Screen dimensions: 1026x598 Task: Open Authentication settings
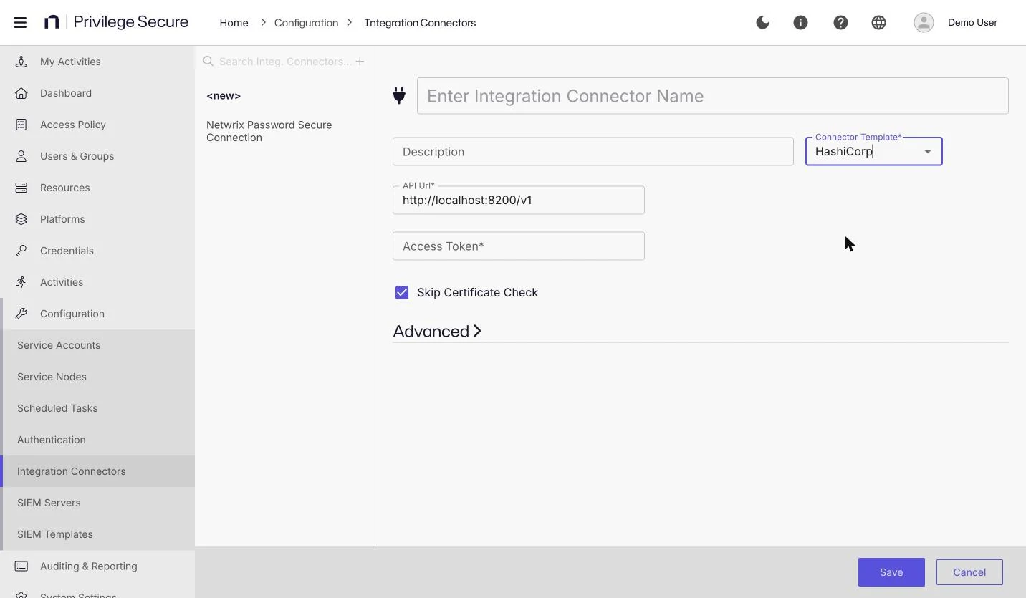(x=97, y=440)
